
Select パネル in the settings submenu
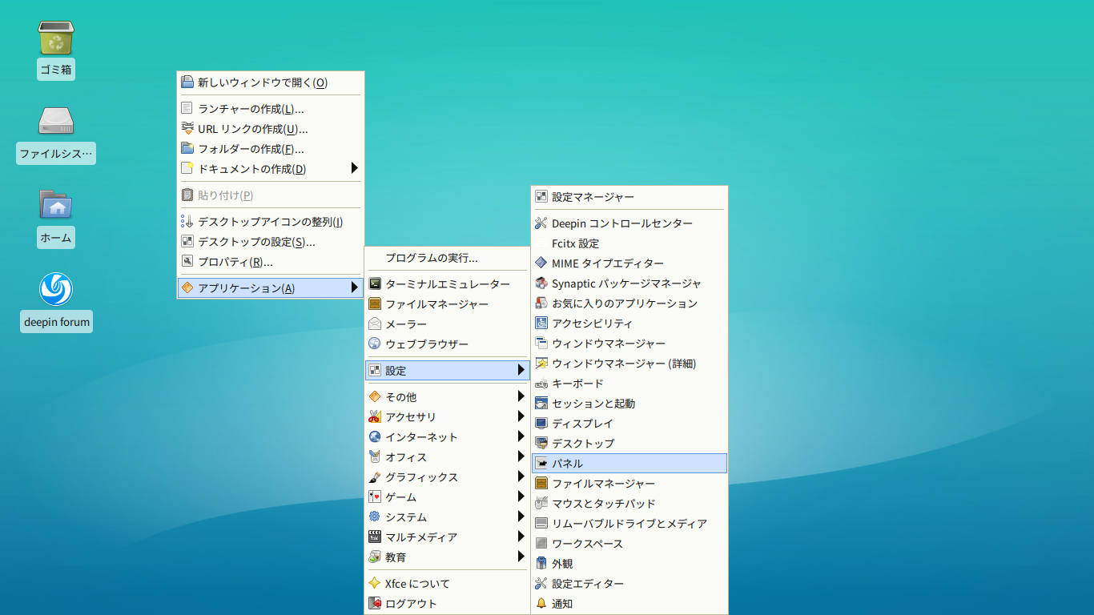click(629, 464)
